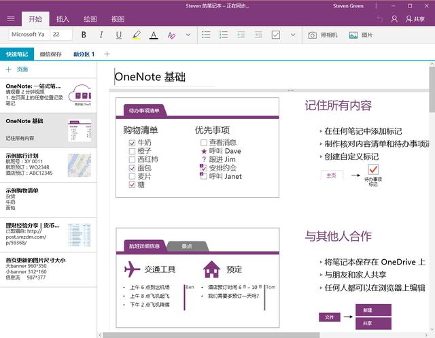The image size is (435, 338).
Task: Click the map thumbnail of 示例旅行计划
Action: (x=80, y=165)
